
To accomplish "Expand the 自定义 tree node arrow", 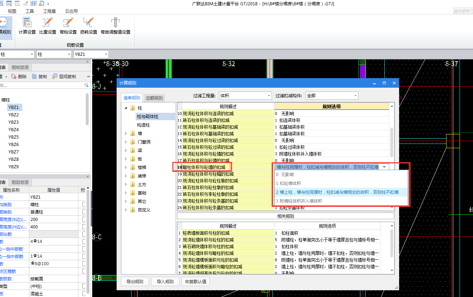I will pyautogui.click(x=125, y=210).
